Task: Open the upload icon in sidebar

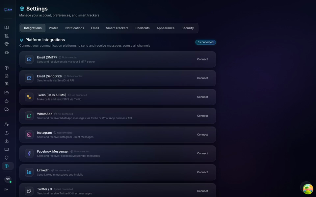Action: click(7, 133)
